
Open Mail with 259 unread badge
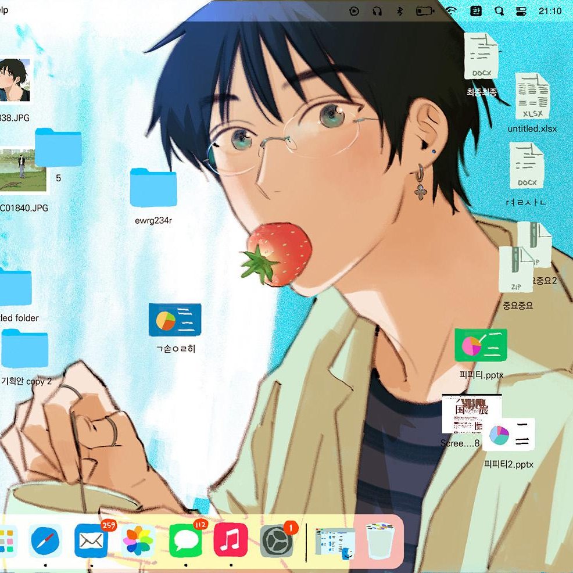coord(91,541)
